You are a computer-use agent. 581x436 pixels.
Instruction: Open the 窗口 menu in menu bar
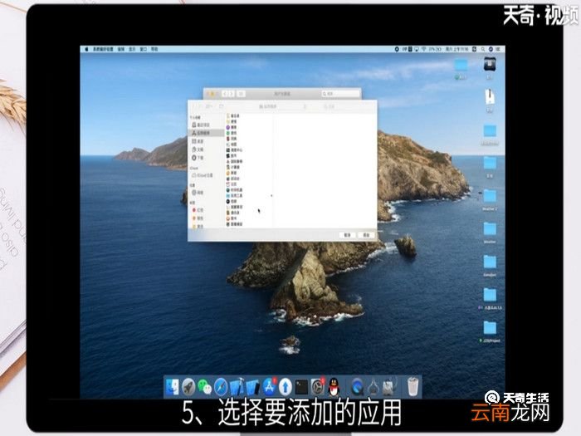pos(144,49)
